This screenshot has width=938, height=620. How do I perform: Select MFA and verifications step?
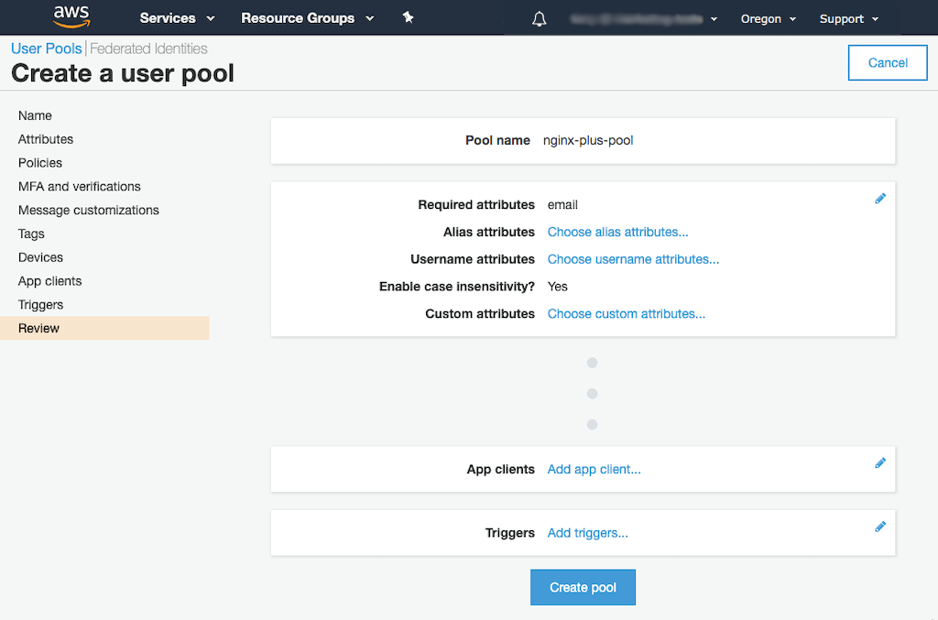pyautogui.click(x=80, y=187)
